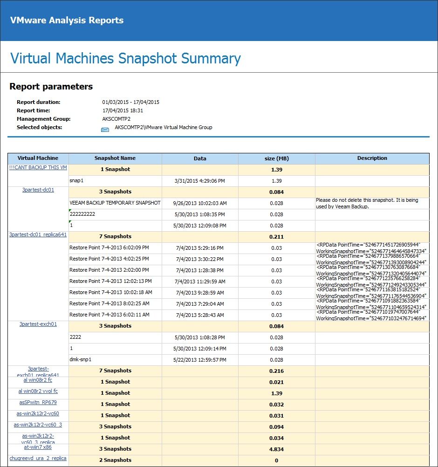Image resolution: width=438 pixels, height=467 pixels.
Task: Select the 7 Snapshots row for 3partest-dc01_replica641
Action: 115,236
